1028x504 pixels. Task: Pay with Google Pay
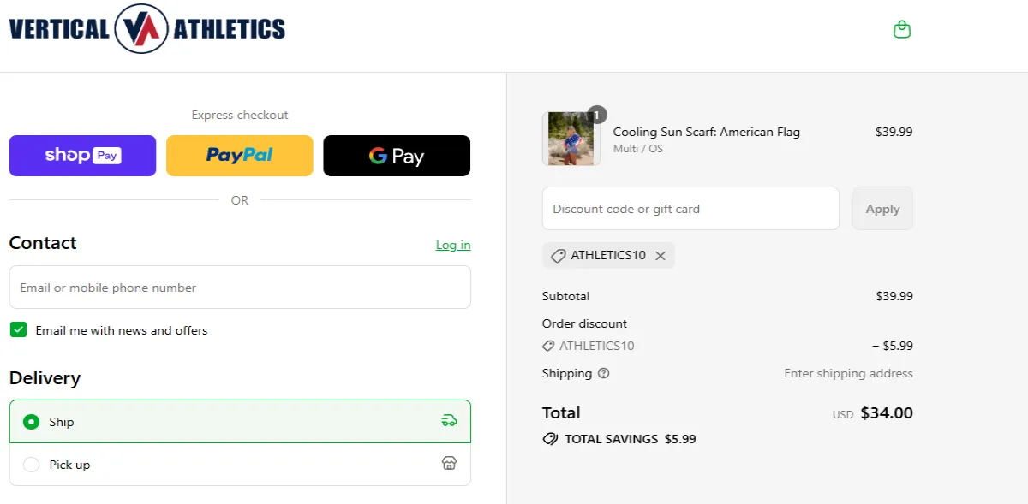tap(397, 155)
